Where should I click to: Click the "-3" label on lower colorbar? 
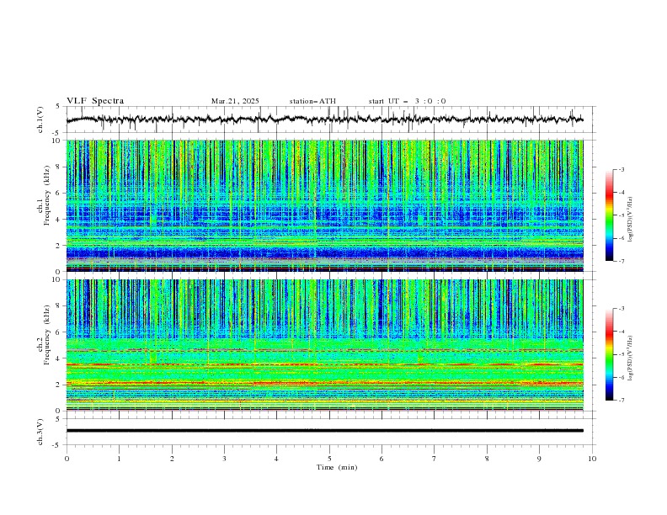pos(622,309)
